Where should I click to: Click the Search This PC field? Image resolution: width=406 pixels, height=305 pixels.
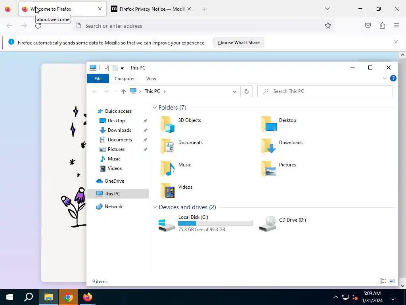pyautogui.click(x=325, y=91)
